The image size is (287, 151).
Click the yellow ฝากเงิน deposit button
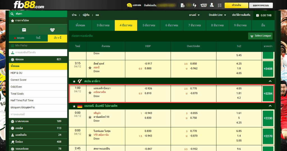[236, 5]
